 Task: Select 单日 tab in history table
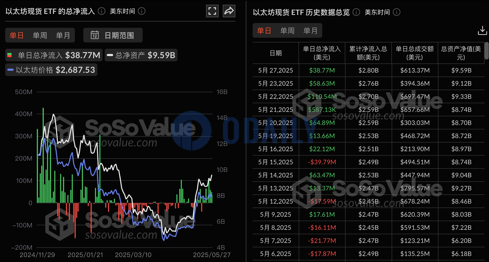(264, 30)
